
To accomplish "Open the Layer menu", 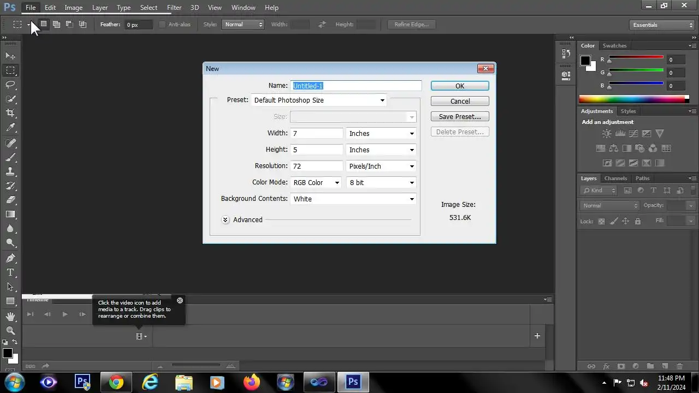I will tap(100, 7).
